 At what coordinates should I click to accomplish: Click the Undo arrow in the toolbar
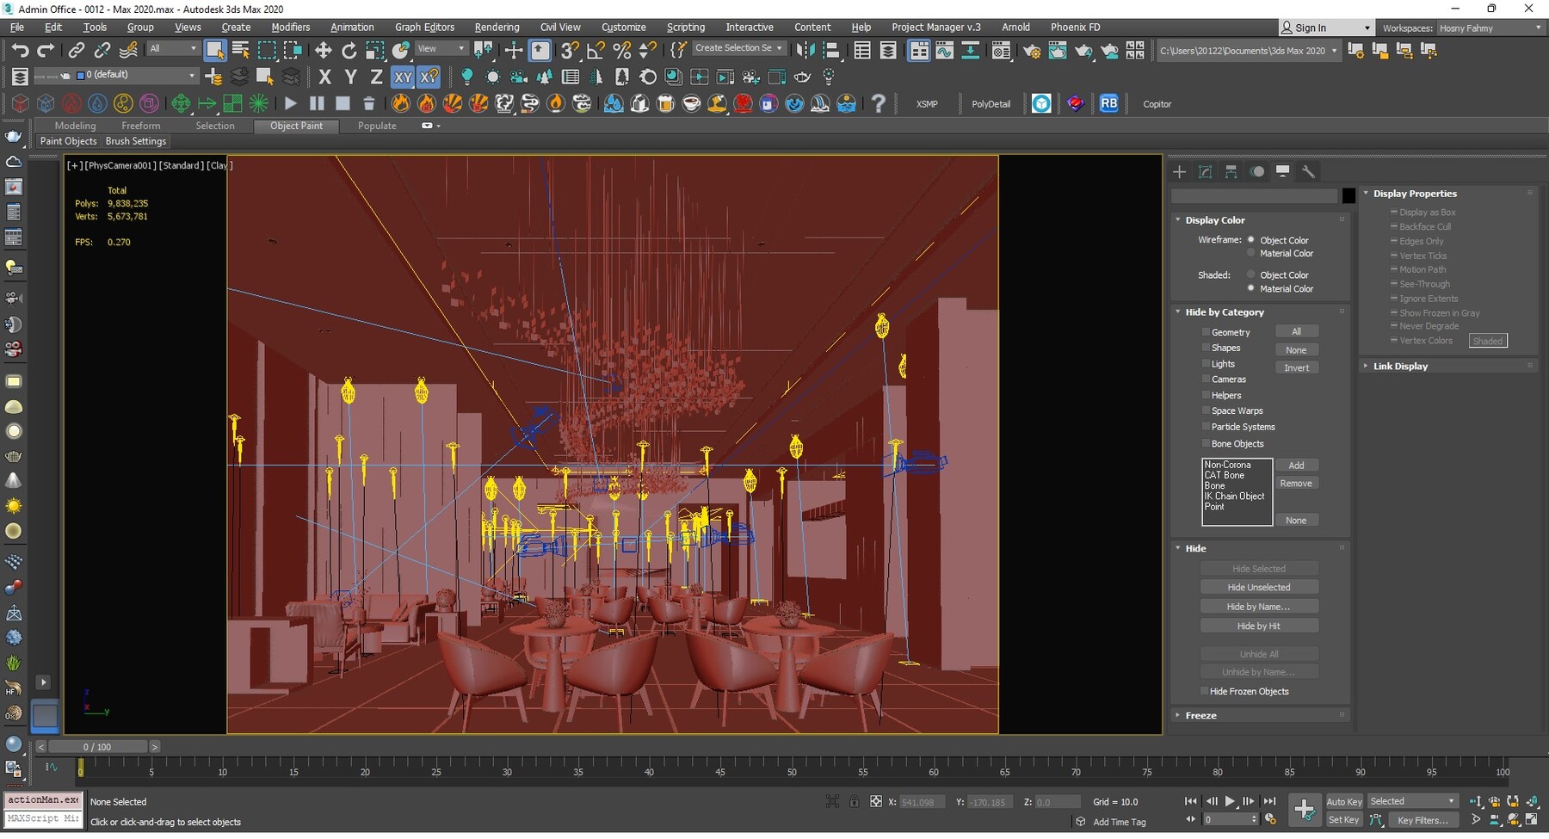click(x=19, y=51)
